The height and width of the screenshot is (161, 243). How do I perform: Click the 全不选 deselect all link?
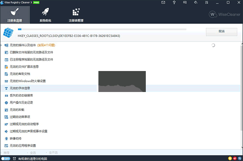pos(53,153)
